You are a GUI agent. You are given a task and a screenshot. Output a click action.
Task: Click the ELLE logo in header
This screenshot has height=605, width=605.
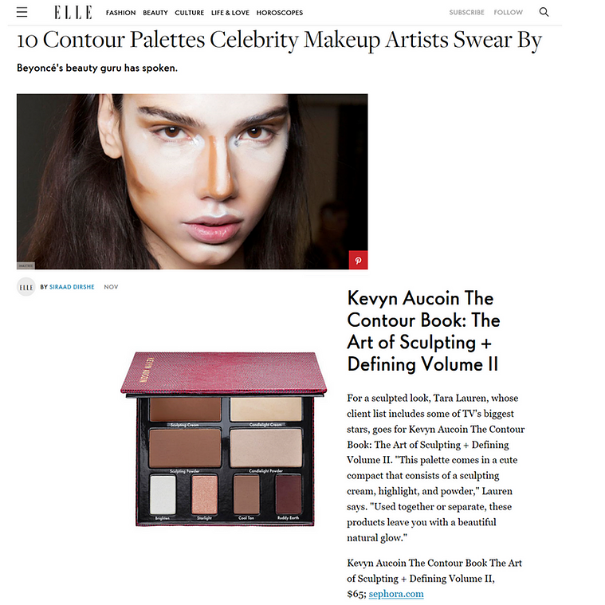(73, 12)
